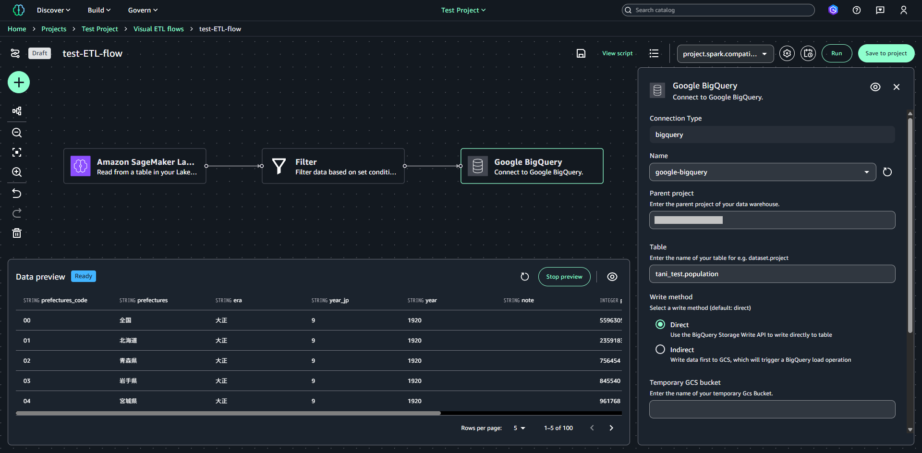Go to previous page of preview rows
This screenshot has height=453, width=922.
tap(592, 428)
